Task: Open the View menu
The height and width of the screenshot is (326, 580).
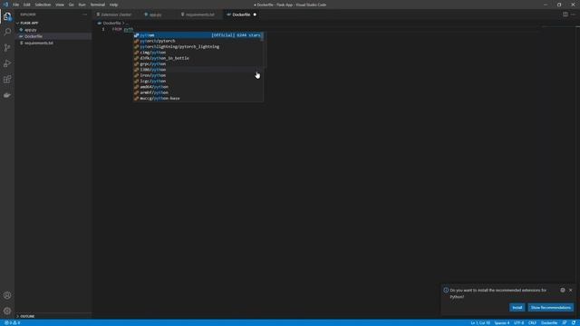Action: [x=60, y=5]
